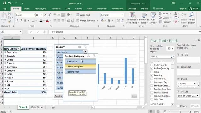Click the insert function fx icon

pos(44,32)
